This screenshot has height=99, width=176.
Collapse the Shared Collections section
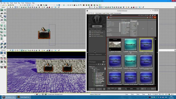pyautogui.click(x=89, y=29)
